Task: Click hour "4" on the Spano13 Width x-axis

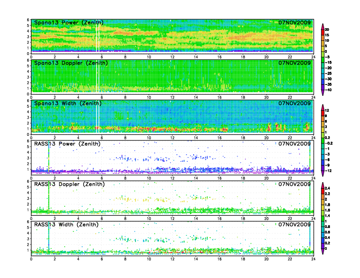Action: point(78,138)
